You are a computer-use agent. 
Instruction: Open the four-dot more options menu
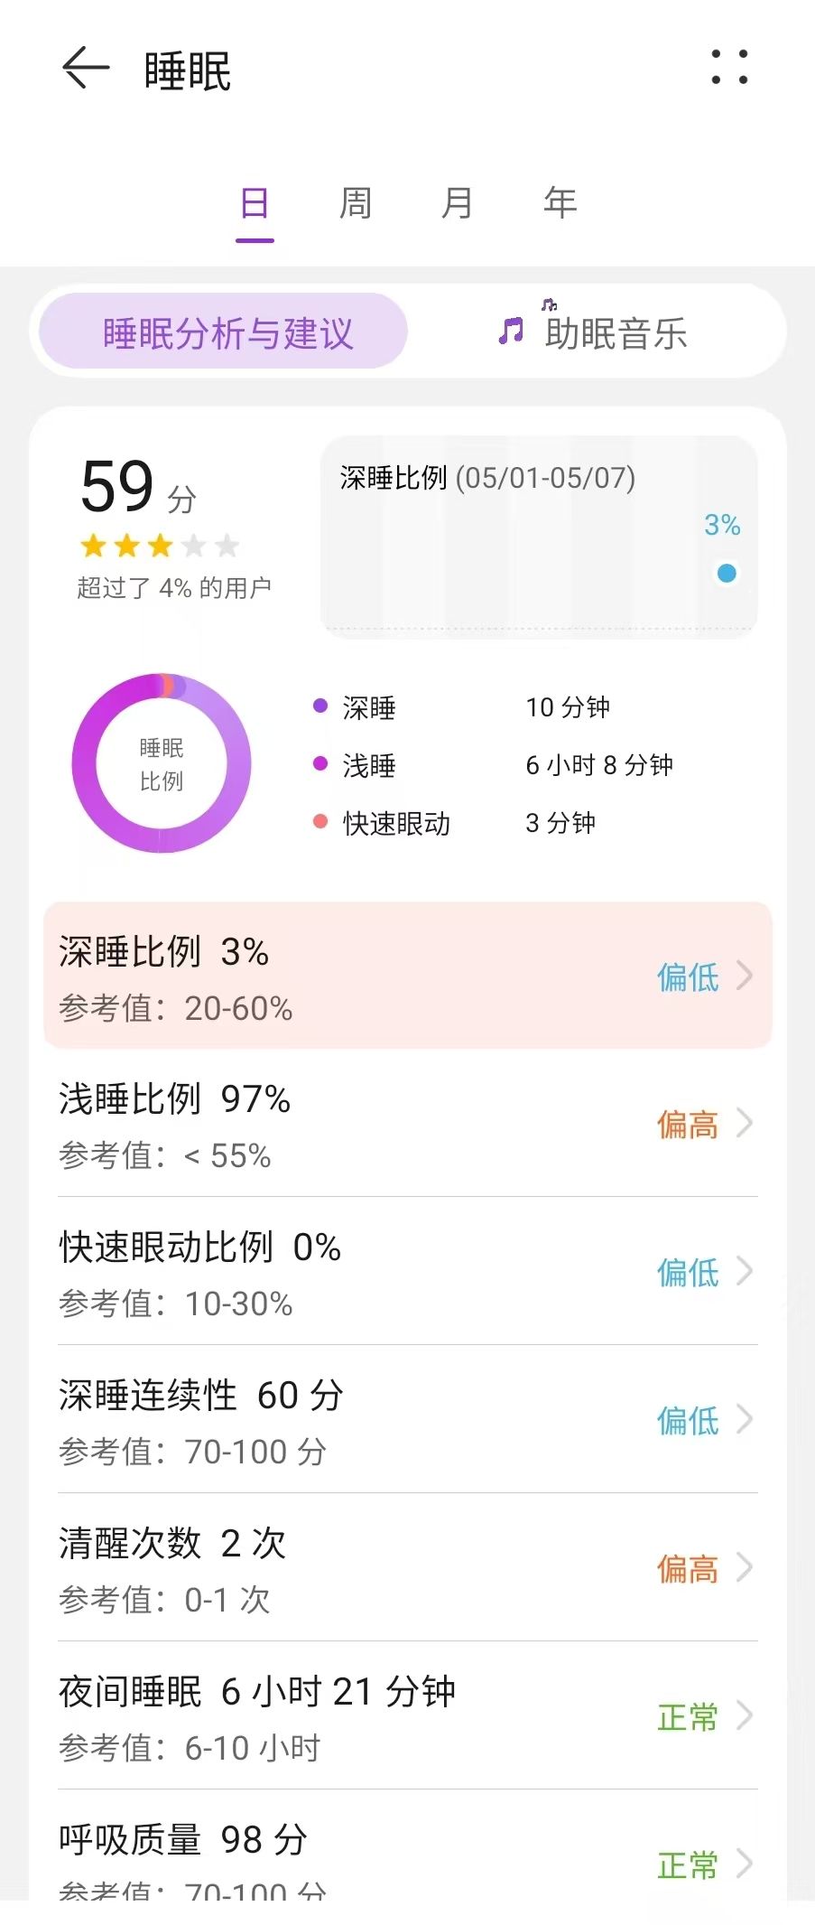(729, 67)
